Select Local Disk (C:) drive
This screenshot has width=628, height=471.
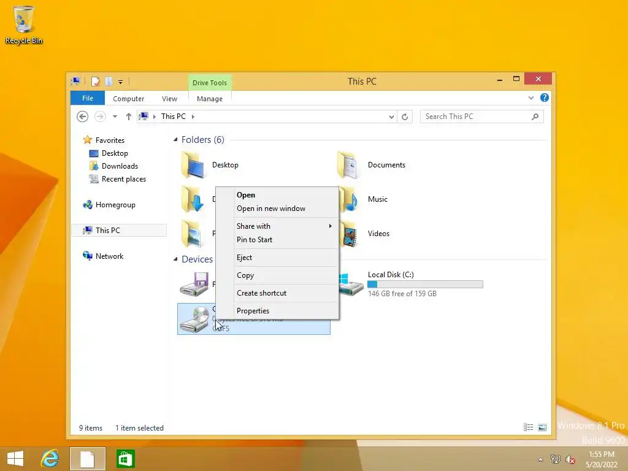410,285
